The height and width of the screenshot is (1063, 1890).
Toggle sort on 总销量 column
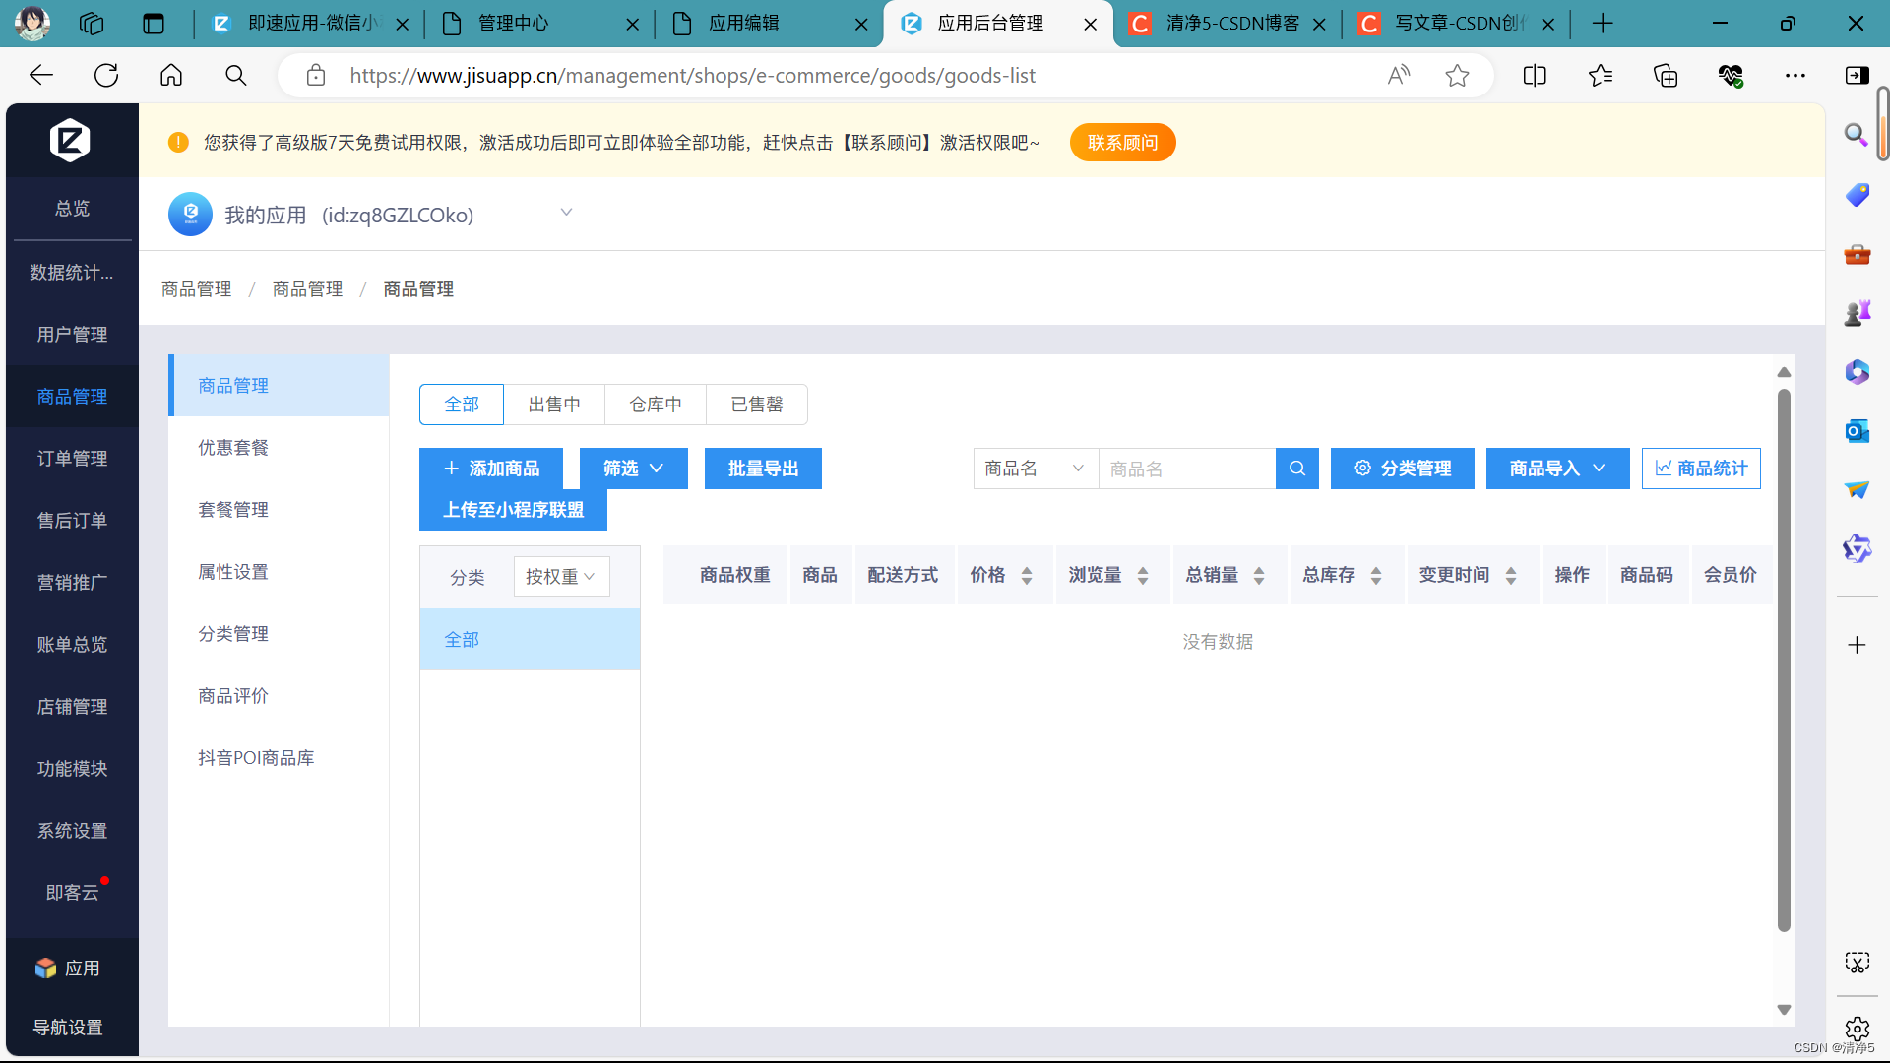[1258, 576]
